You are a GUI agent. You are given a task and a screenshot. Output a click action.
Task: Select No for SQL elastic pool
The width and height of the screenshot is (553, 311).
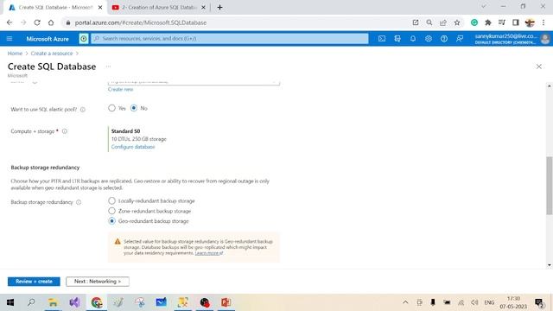tap(134, 108)
